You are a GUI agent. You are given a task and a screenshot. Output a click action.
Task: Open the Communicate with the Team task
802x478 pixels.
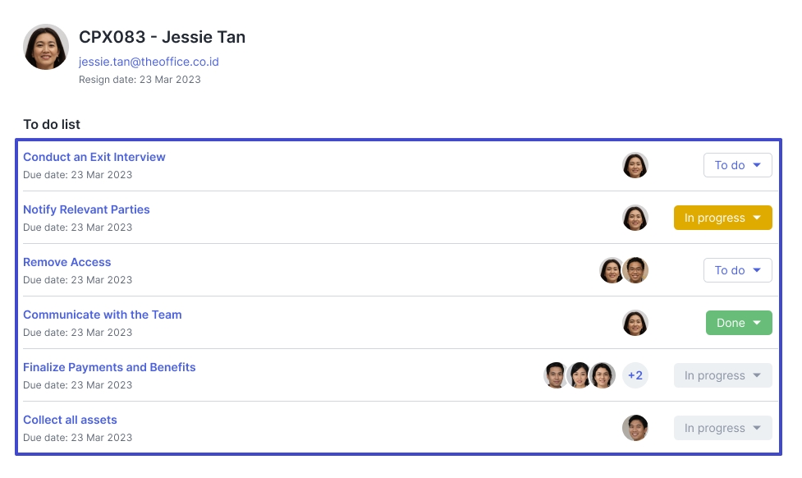coord(103,315)
